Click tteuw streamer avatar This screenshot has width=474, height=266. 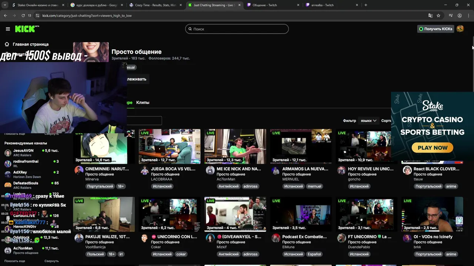coord(407,170)
